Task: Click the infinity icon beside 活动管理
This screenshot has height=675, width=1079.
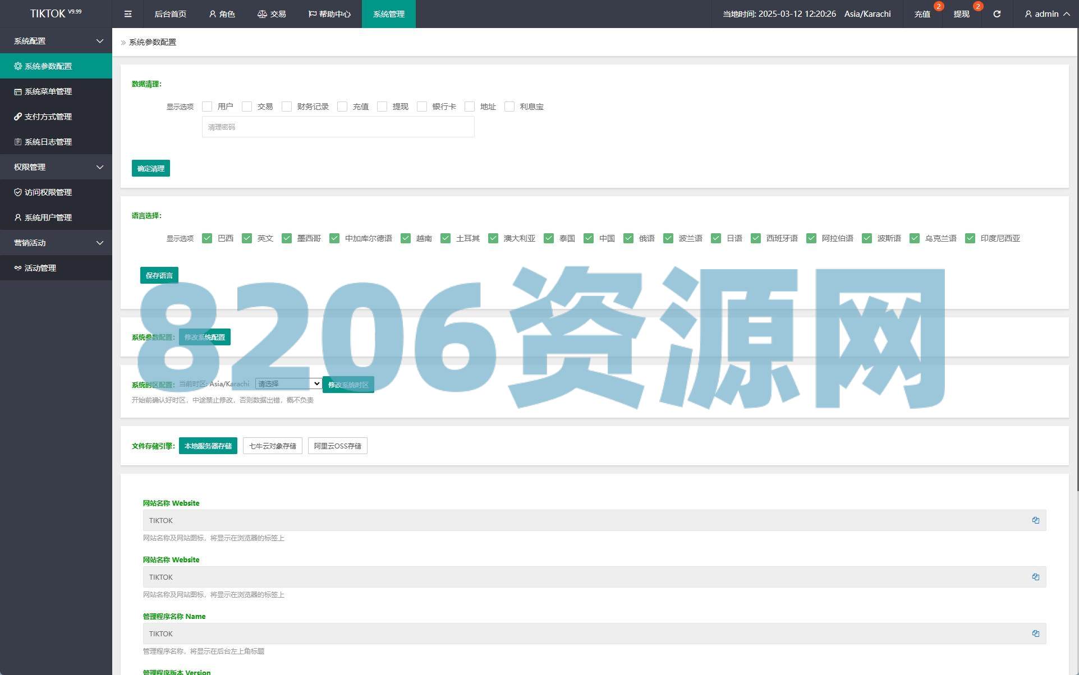Action: click(18, 268)
